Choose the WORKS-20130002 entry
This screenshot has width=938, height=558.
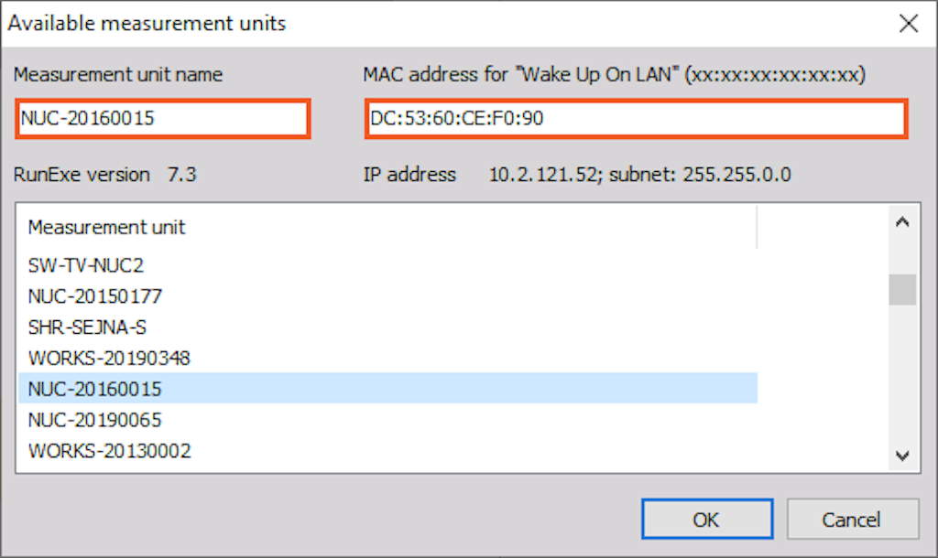point(387,451)
